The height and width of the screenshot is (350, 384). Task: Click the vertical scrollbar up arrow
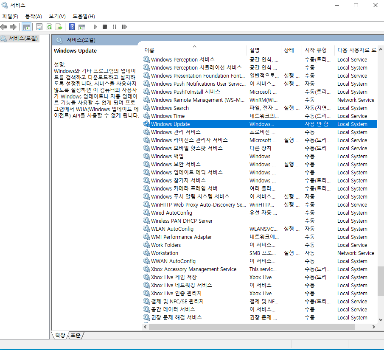tap(381, 50)
